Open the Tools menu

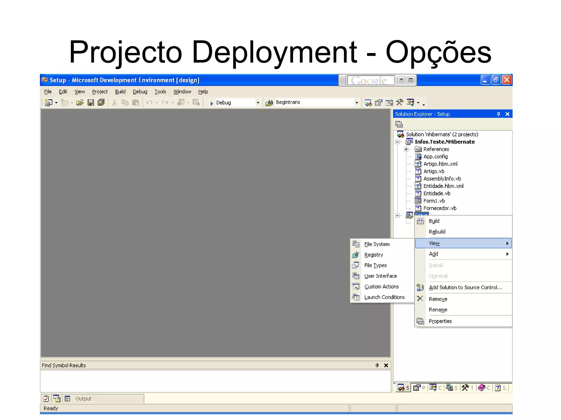click(x=160, y=92)
